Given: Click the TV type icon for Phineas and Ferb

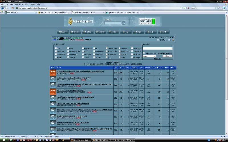Looking at the screenshot, I should (53, 124).
